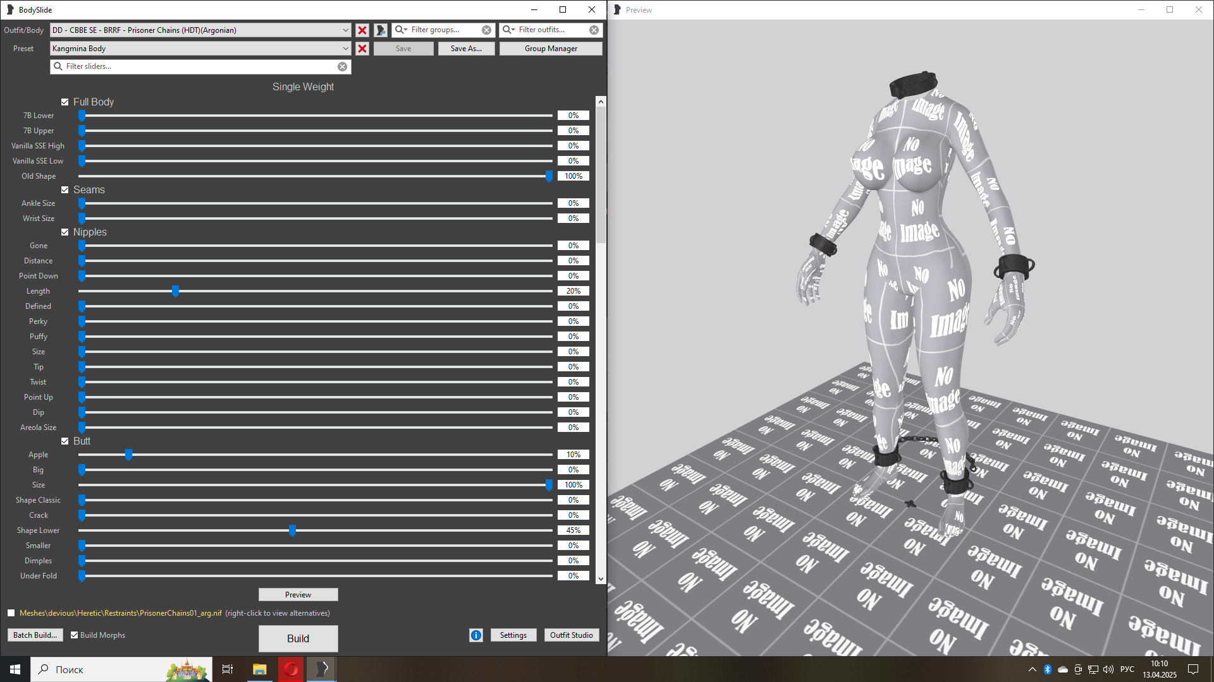Open Group Manager
This screenshot has width=1214, height=682.
click(550, 49)
